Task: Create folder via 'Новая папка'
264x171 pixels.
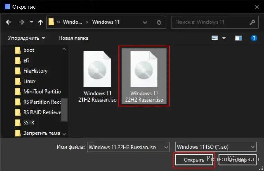Action: click(73, 38)
